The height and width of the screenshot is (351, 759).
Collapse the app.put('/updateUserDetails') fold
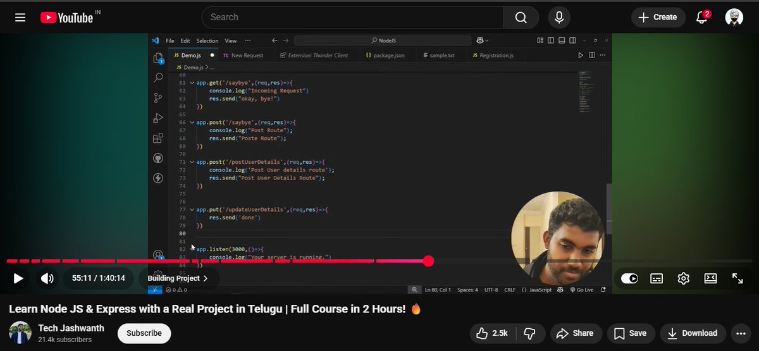point(192,209)
